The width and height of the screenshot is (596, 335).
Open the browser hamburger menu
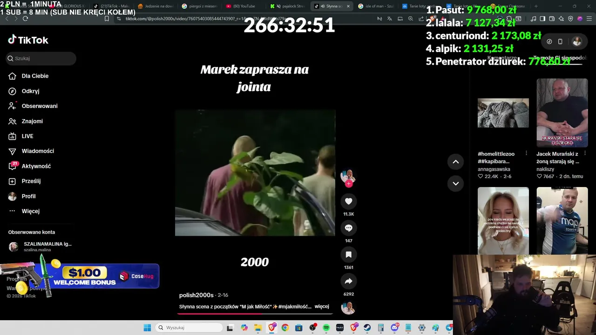[x=589, y=19]
